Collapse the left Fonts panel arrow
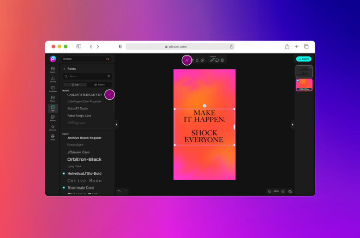Screen dimensions: 360x238 click(x=116, y=124)
